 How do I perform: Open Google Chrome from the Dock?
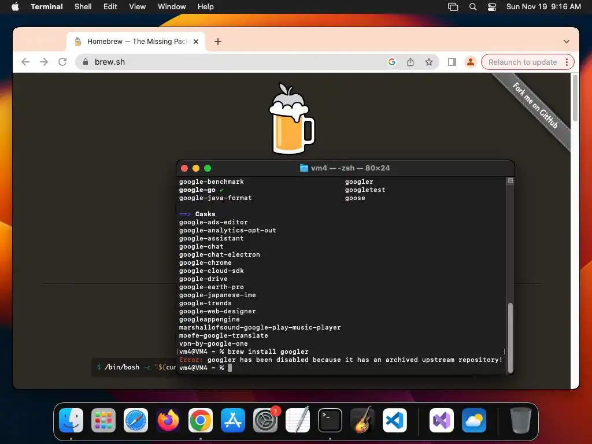(x=201, y=420)
